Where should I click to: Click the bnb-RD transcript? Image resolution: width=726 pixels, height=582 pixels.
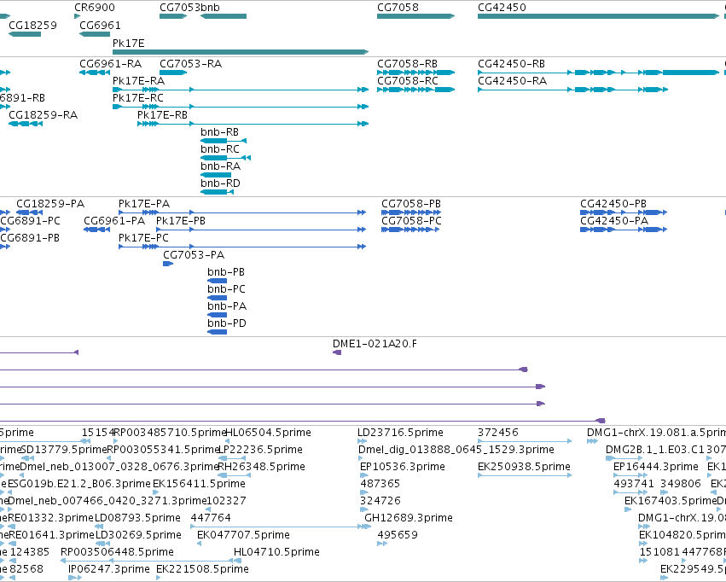[218, 192]
